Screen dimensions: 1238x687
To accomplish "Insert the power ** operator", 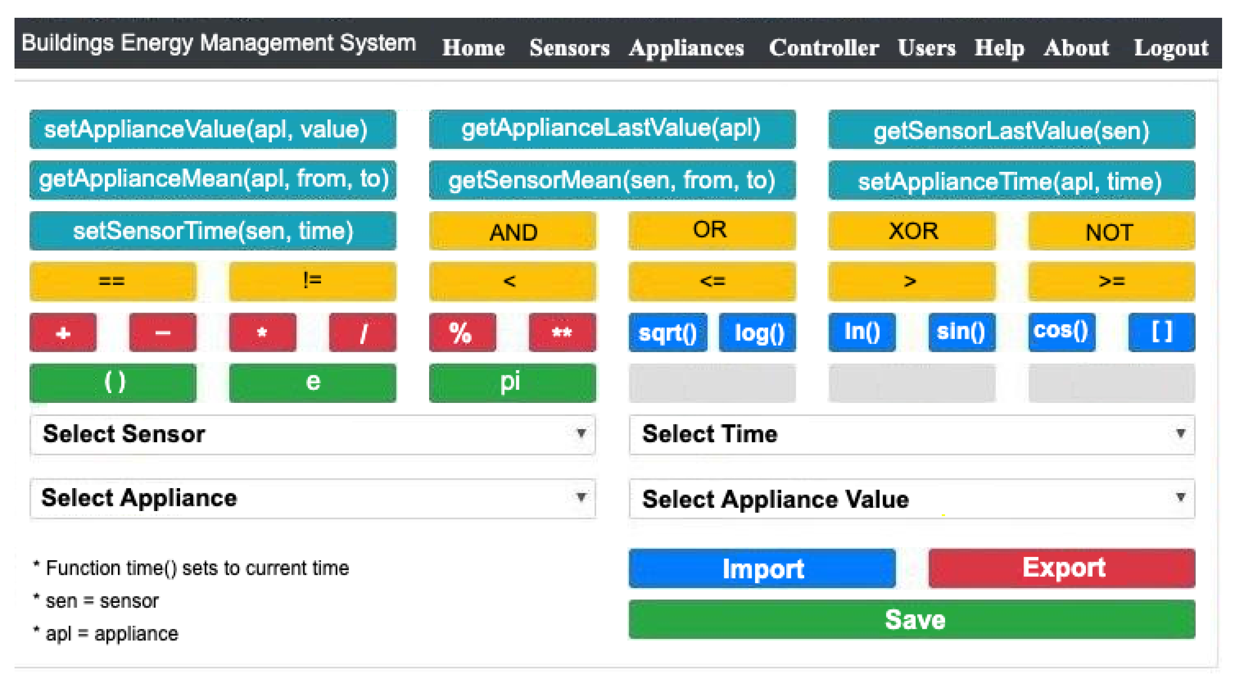I will (562, 333).
